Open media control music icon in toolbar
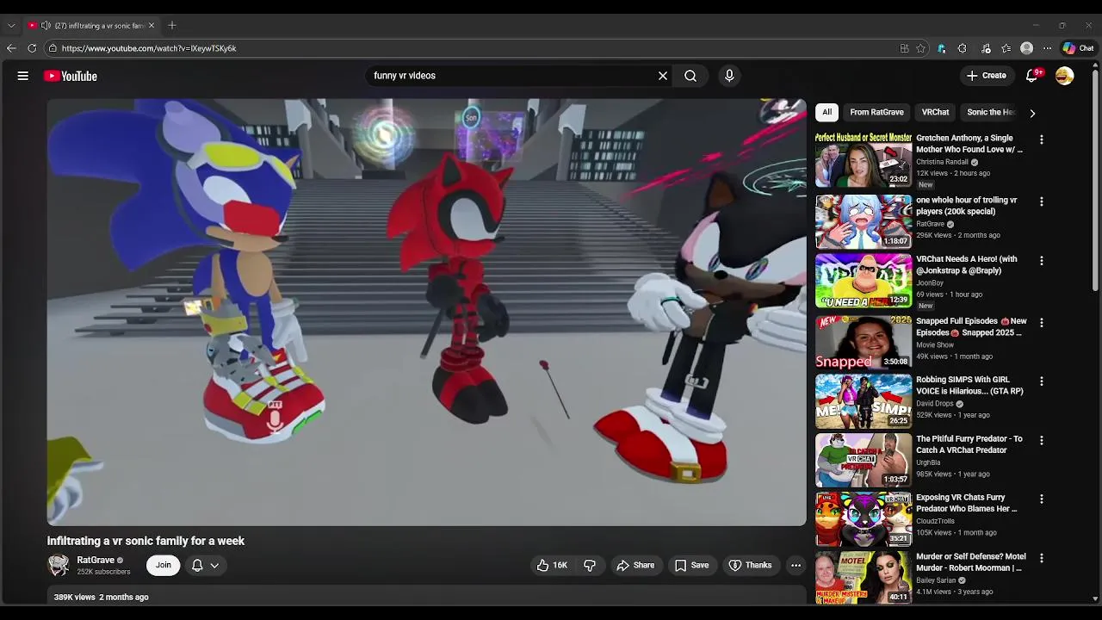Image resolution: width=1102 pixels, height=620 pixels. [986, 48]
